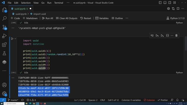187x105 pixels.
Task: Change the CRLF end of line sequence
Action: [x=103, y=100]
